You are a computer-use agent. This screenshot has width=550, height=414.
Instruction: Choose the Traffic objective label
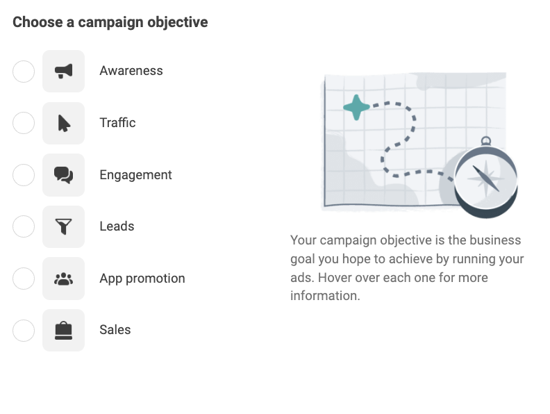coord(117,123)
